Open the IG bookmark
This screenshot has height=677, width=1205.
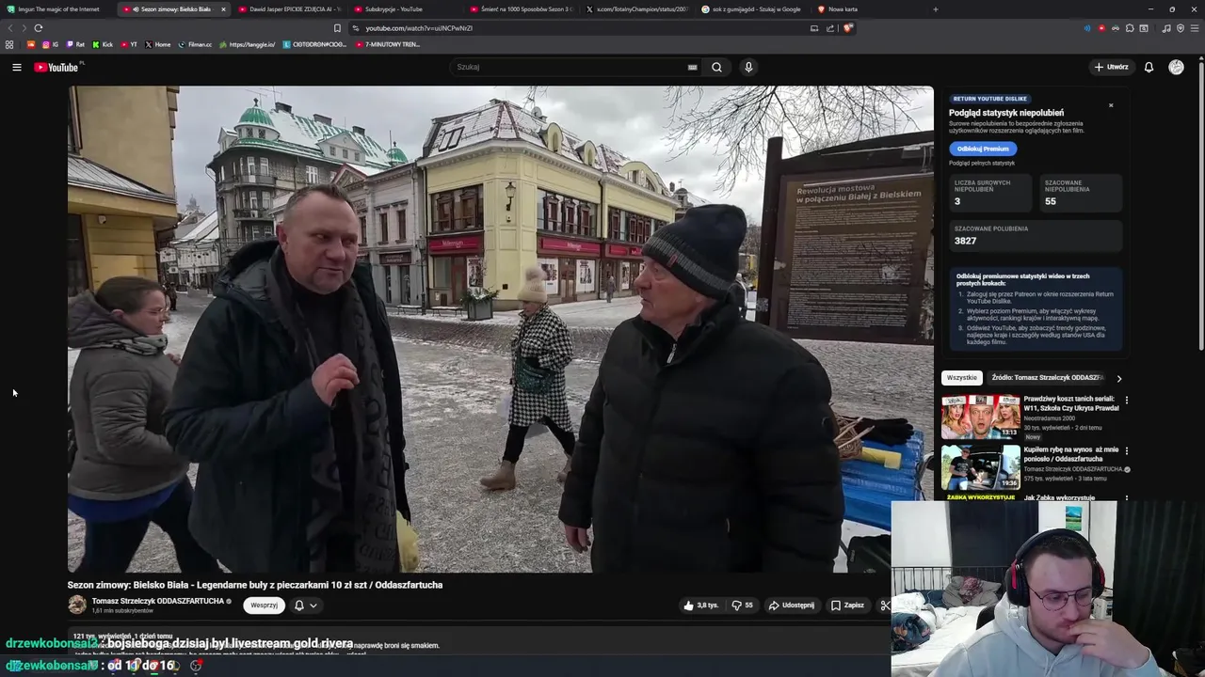point(50,44)
